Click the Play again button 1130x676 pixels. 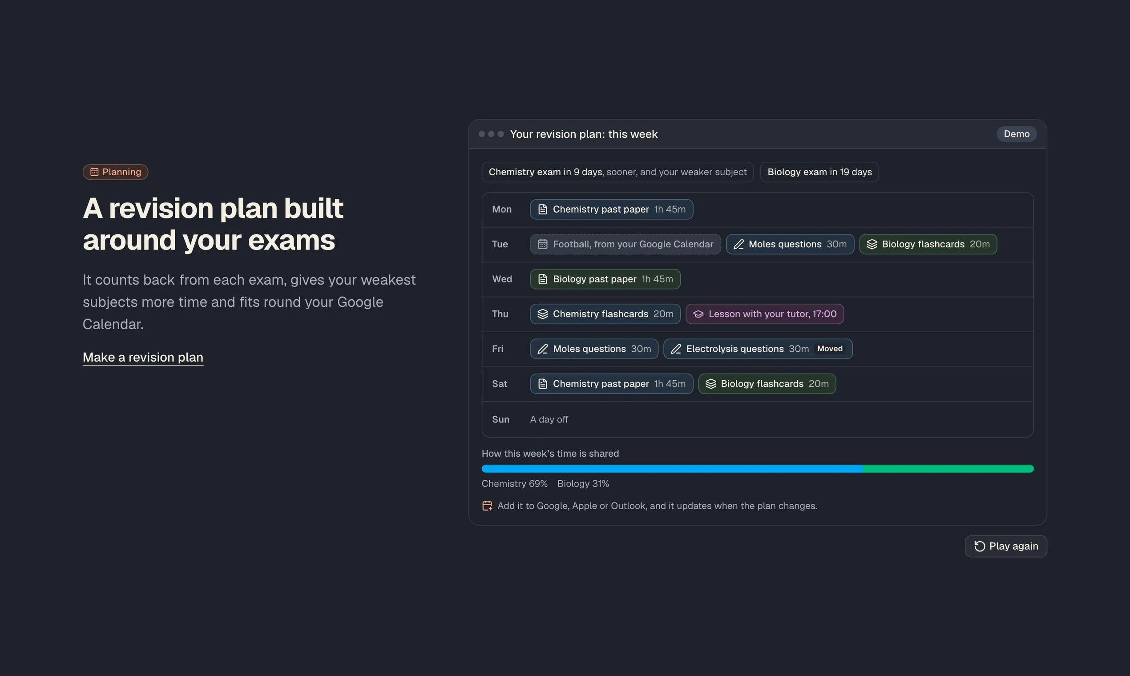(1005, 546)
